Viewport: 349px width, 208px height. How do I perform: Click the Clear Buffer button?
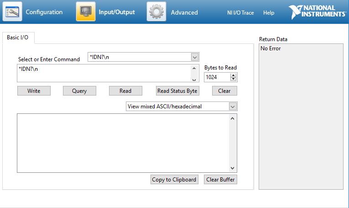point(220,180)
